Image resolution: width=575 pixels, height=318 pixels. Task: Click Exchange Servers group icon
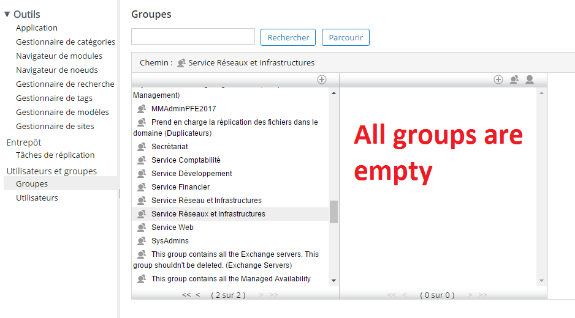142,254
